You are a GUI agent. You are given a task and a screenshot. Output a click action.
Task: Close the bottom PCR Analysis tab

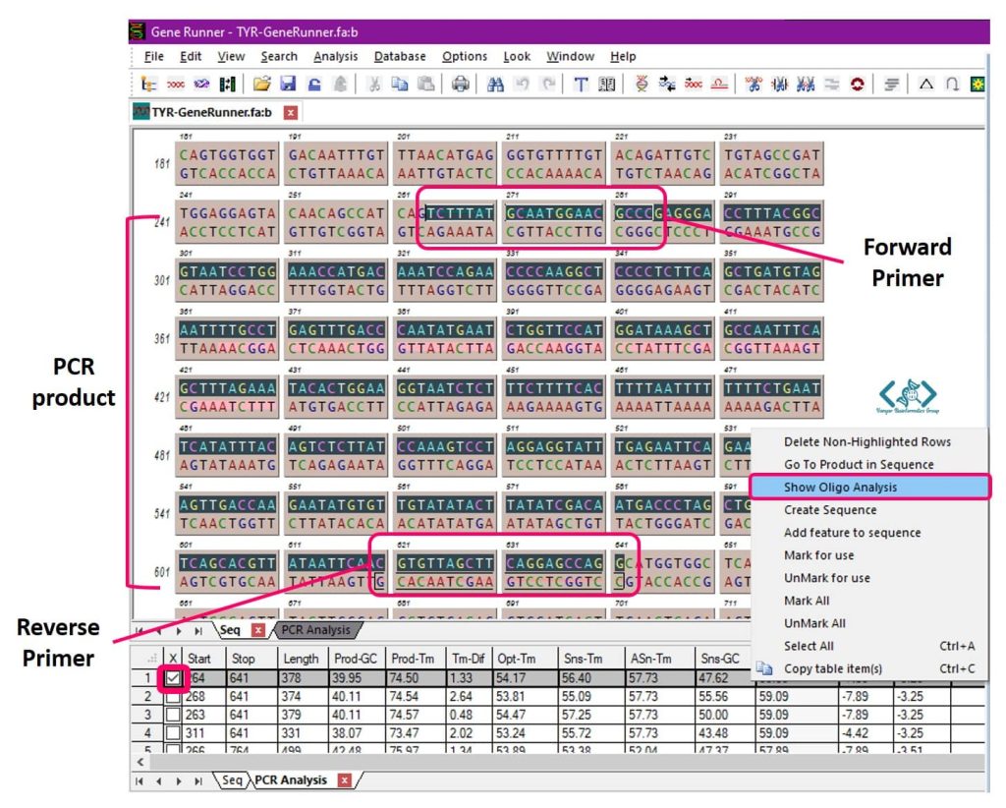(345, 780)
